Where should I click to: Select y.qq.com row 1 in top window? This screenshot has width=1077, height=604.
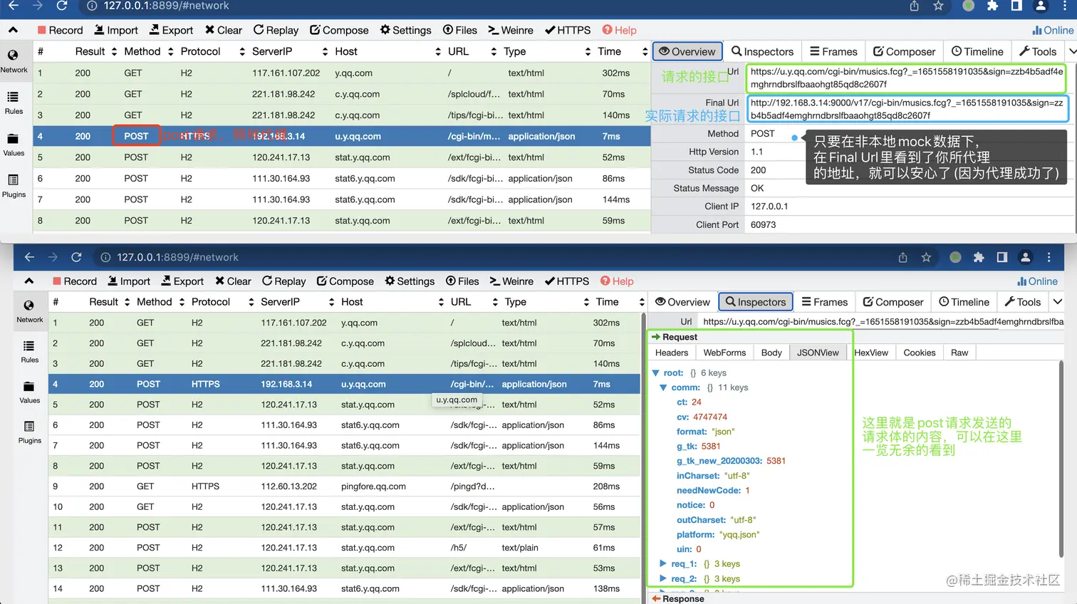(x=342, y=73)
